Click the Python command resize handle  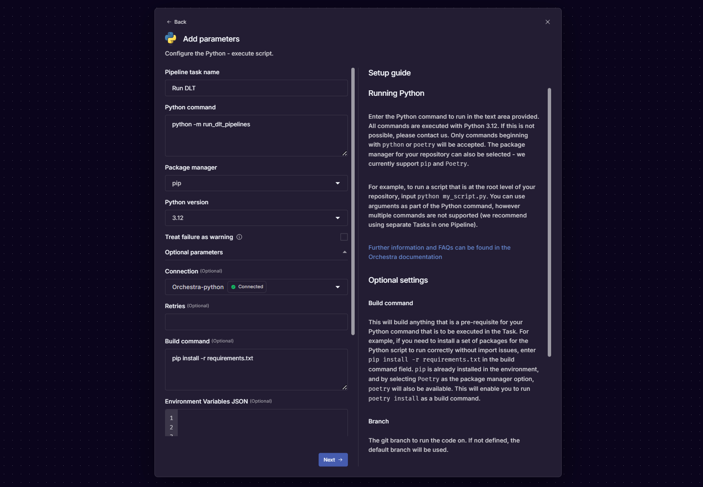pos(344,153)
